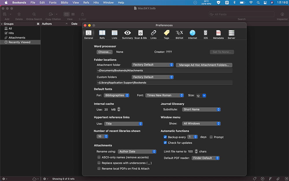This screenshot has width=289, height=181.
Task: Open the Hypertext links Use dropdown
Action: [123, 124]
